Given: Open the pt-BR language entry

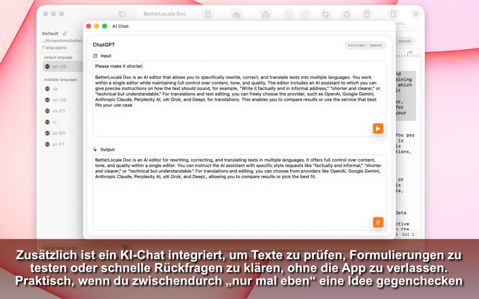Looking at the screenshot, I should (x=58, y=133).
